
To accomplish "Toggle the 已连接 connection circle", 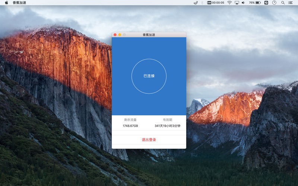I will click(x=149, y=76).
